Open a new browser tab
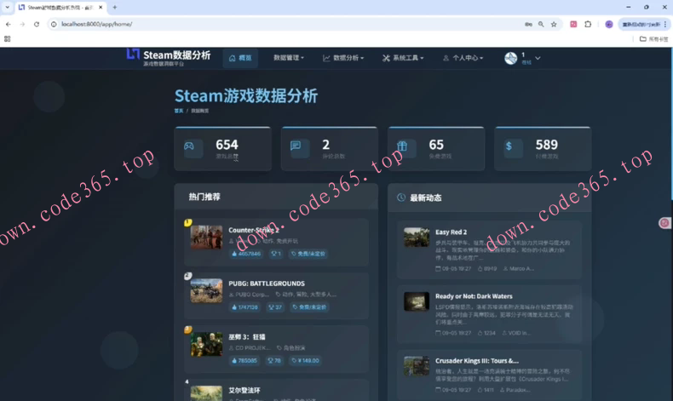Viewport: 673px width, 401px height. pos(115,8)
